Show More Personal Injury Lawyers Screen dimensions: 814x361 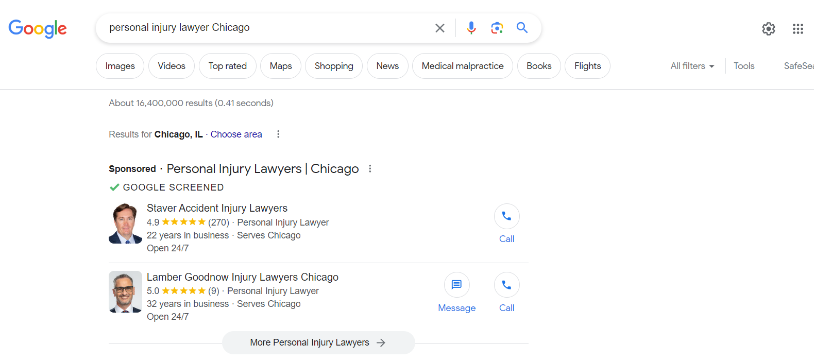point(318,342)
